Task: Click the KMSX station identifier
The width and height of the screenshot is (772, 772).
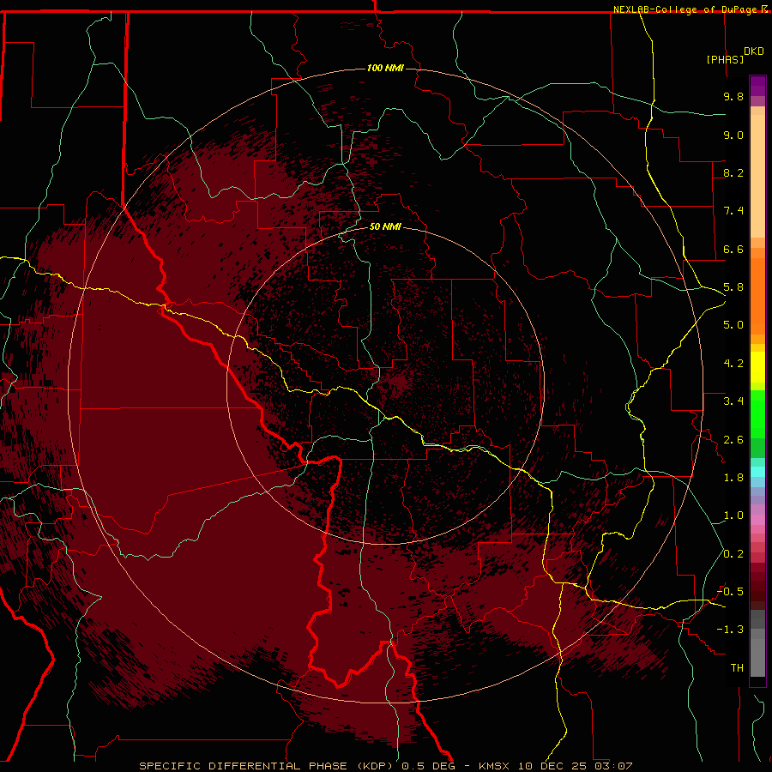Action: [x=494, y=766]
